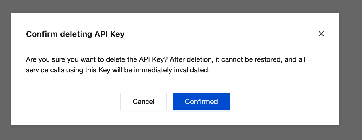Click the dimmed backdrop right of the dialog

point(351,70)
